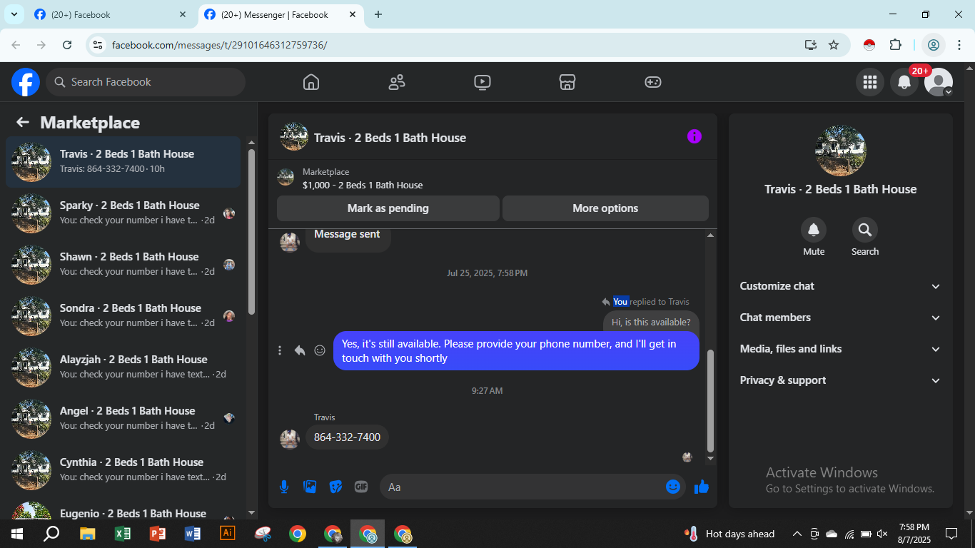Open the account profile avatar menu
This screenshot has width=975, height=548.
pyautogui.click(x=939, y=82)
